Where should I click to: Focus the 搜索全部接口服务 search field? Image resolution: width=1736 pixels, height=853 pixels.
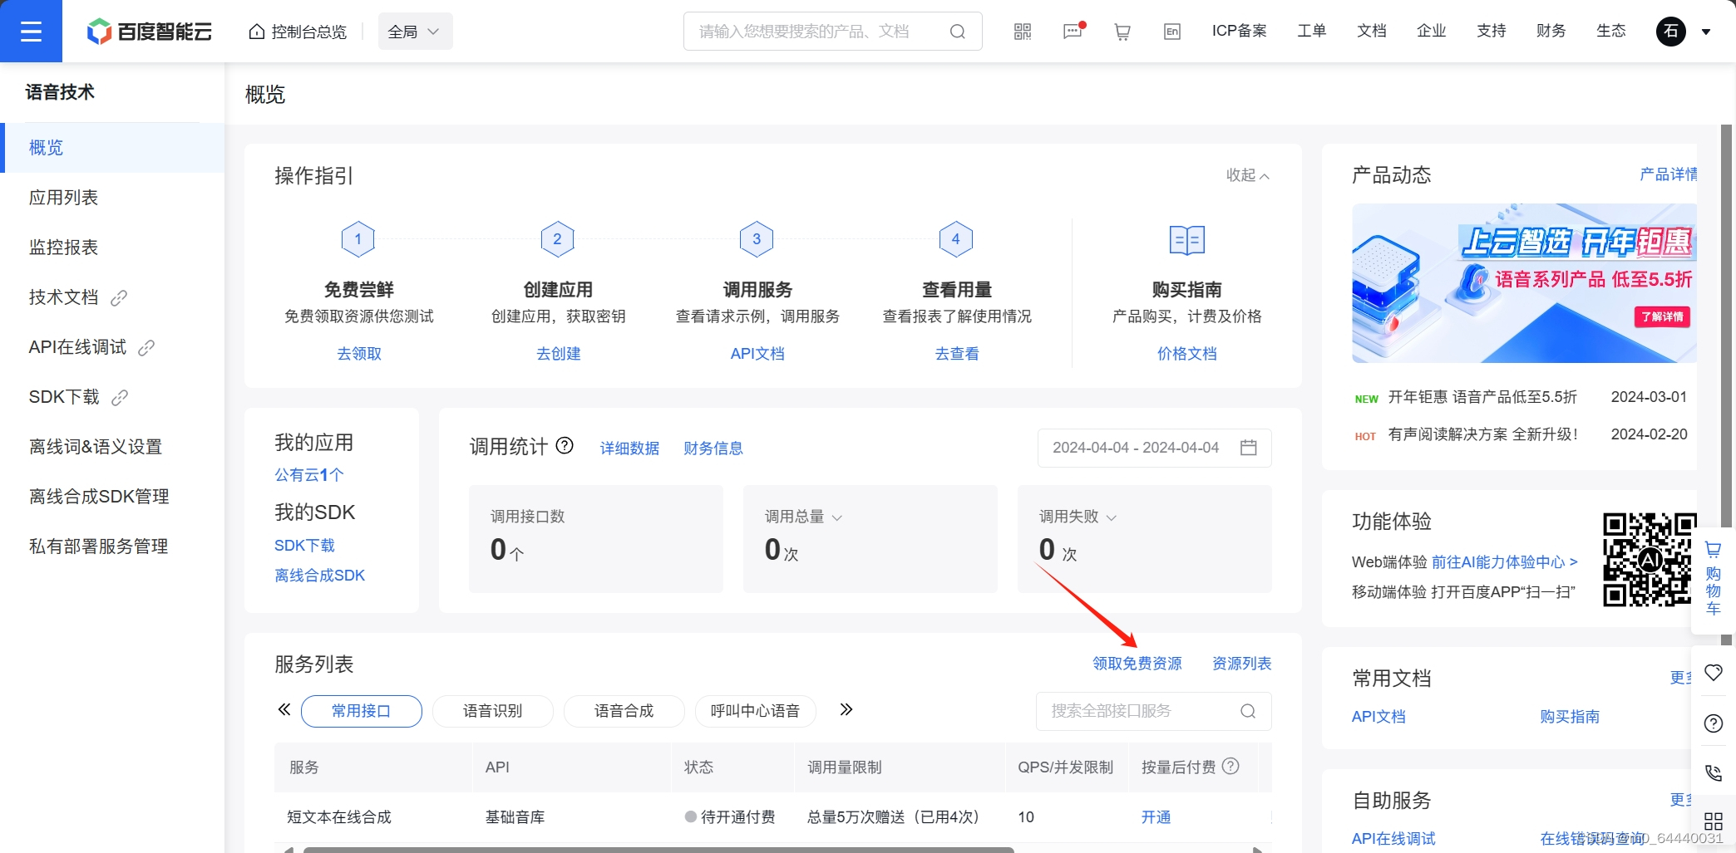tap(1154, 711)
